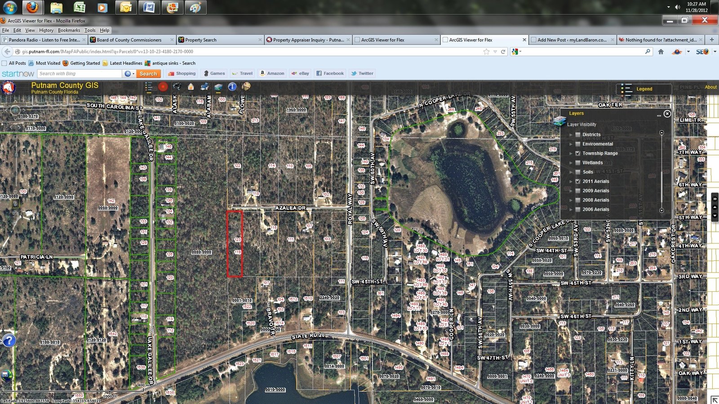
Task: Open the binoculars search tool
Action: click(x=177, y=87)
